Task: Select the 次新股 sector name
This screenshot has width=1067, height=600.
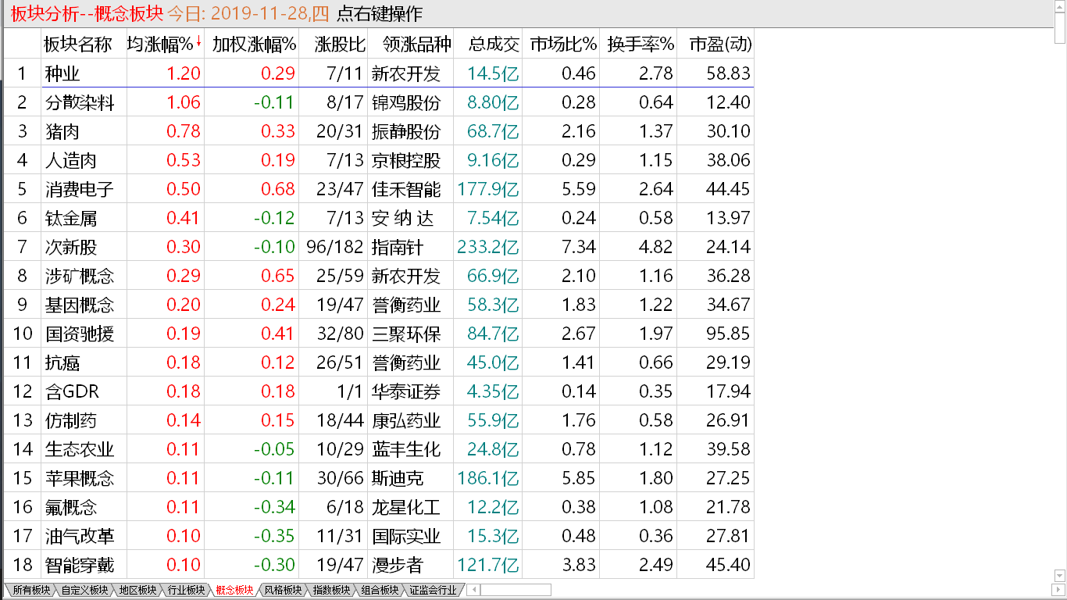Action: click(70, 247)
